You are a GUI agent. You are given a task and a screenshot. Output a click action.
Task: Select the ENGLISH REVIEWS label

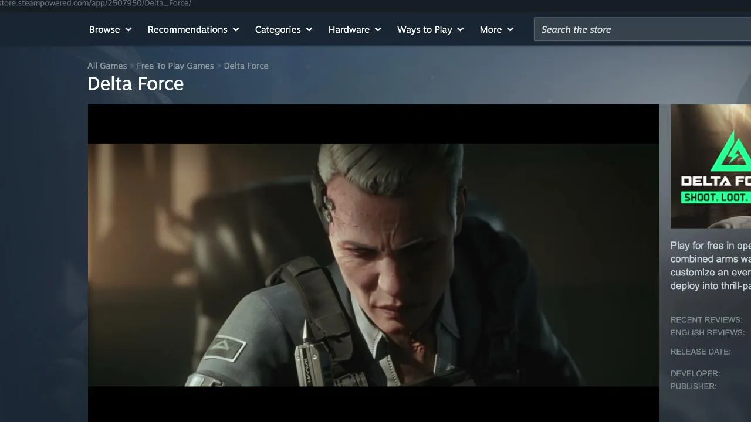click(x=708, y=333)
